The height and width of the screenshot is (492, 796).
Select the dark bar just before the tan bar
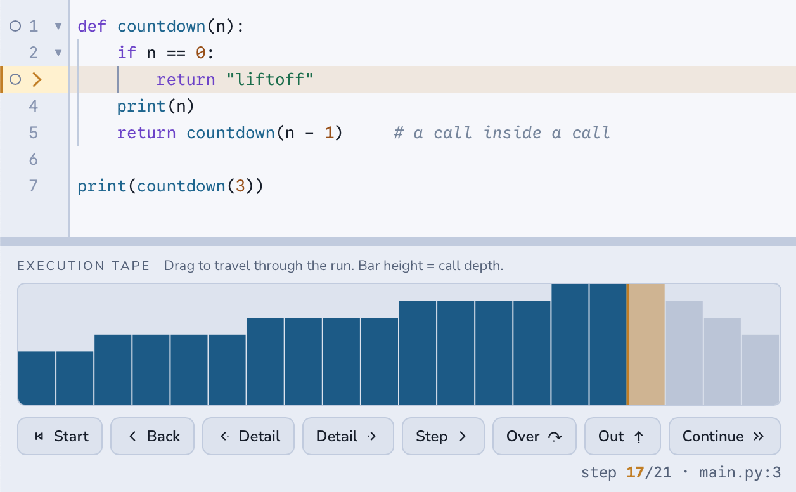(608, 344)
